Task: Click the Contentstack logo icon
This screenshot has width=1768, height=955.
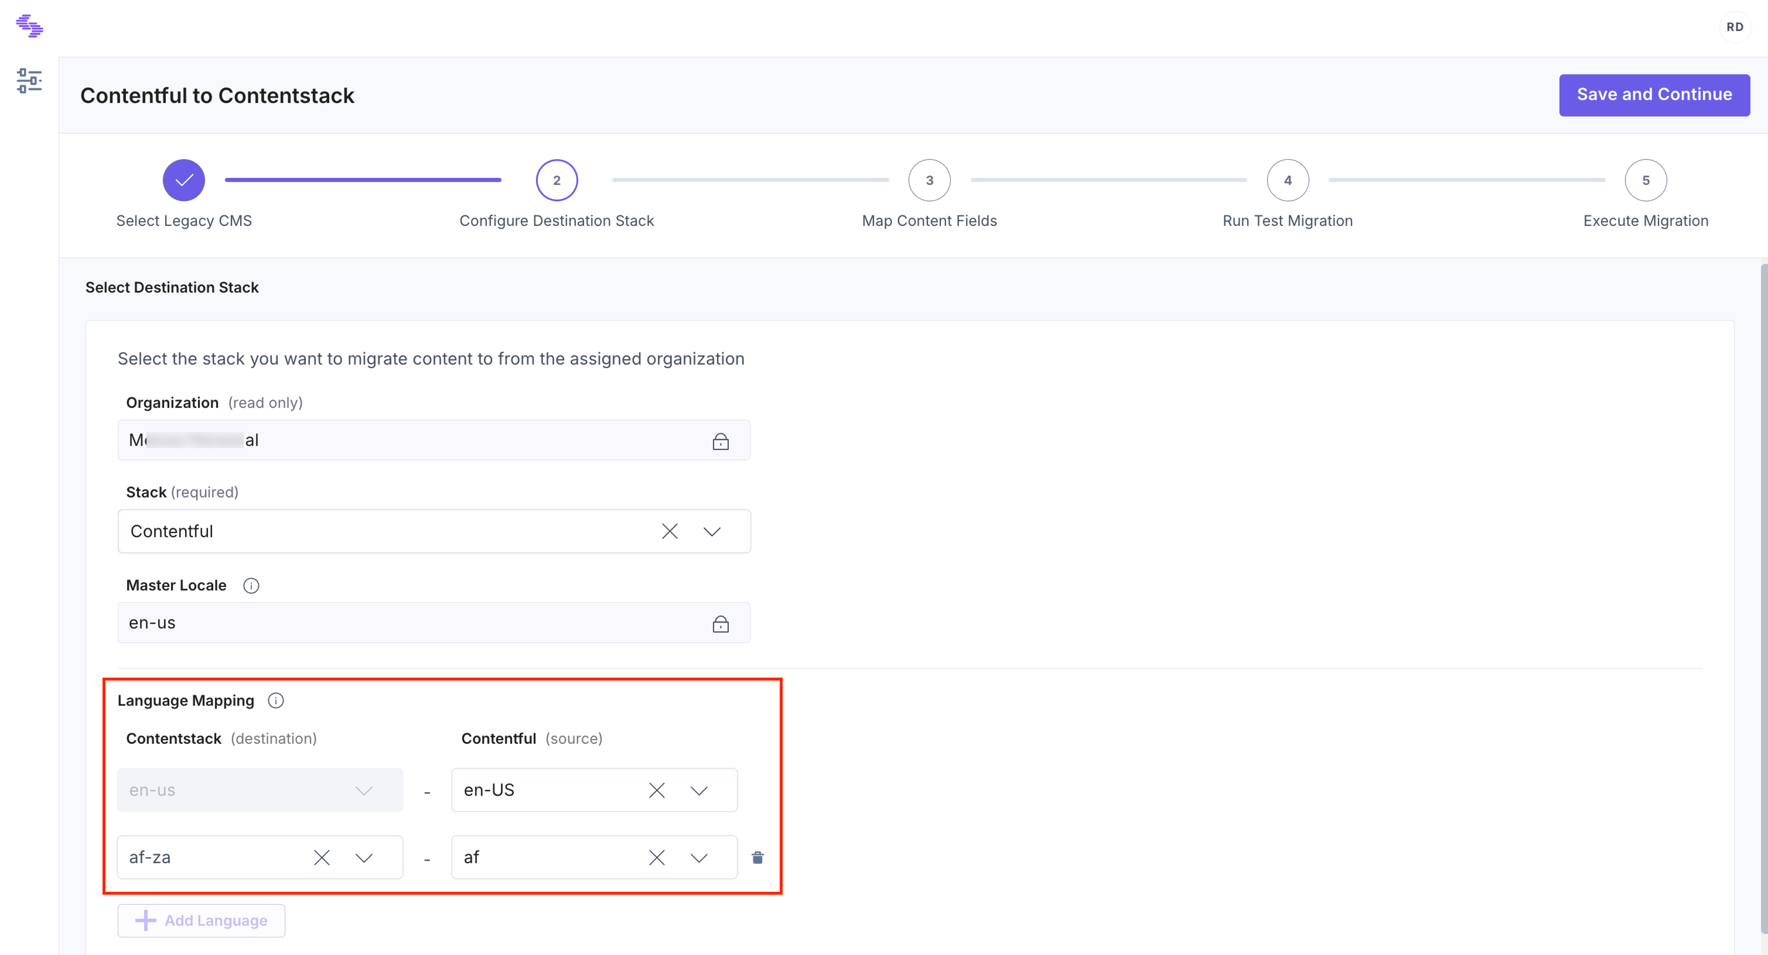Action: (29, 26)
